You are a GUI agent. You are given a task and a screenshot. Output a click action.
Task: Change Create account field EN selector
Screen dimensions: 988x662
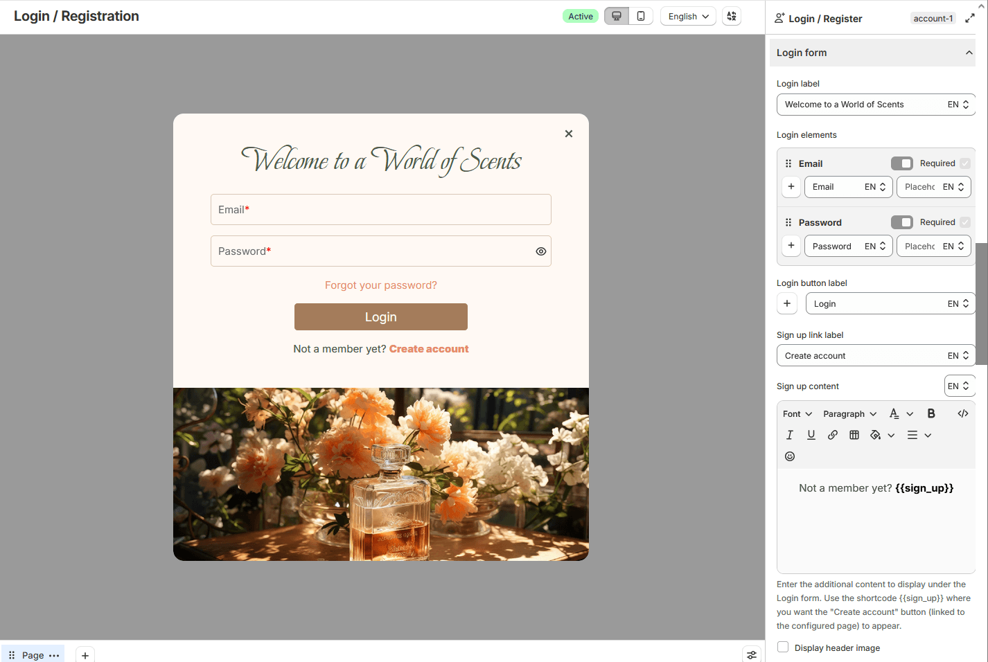point(958,355)
